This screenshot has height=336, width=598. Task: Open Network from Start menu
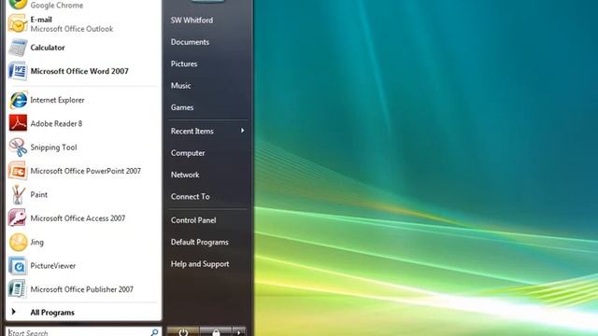tap(185, 175)
